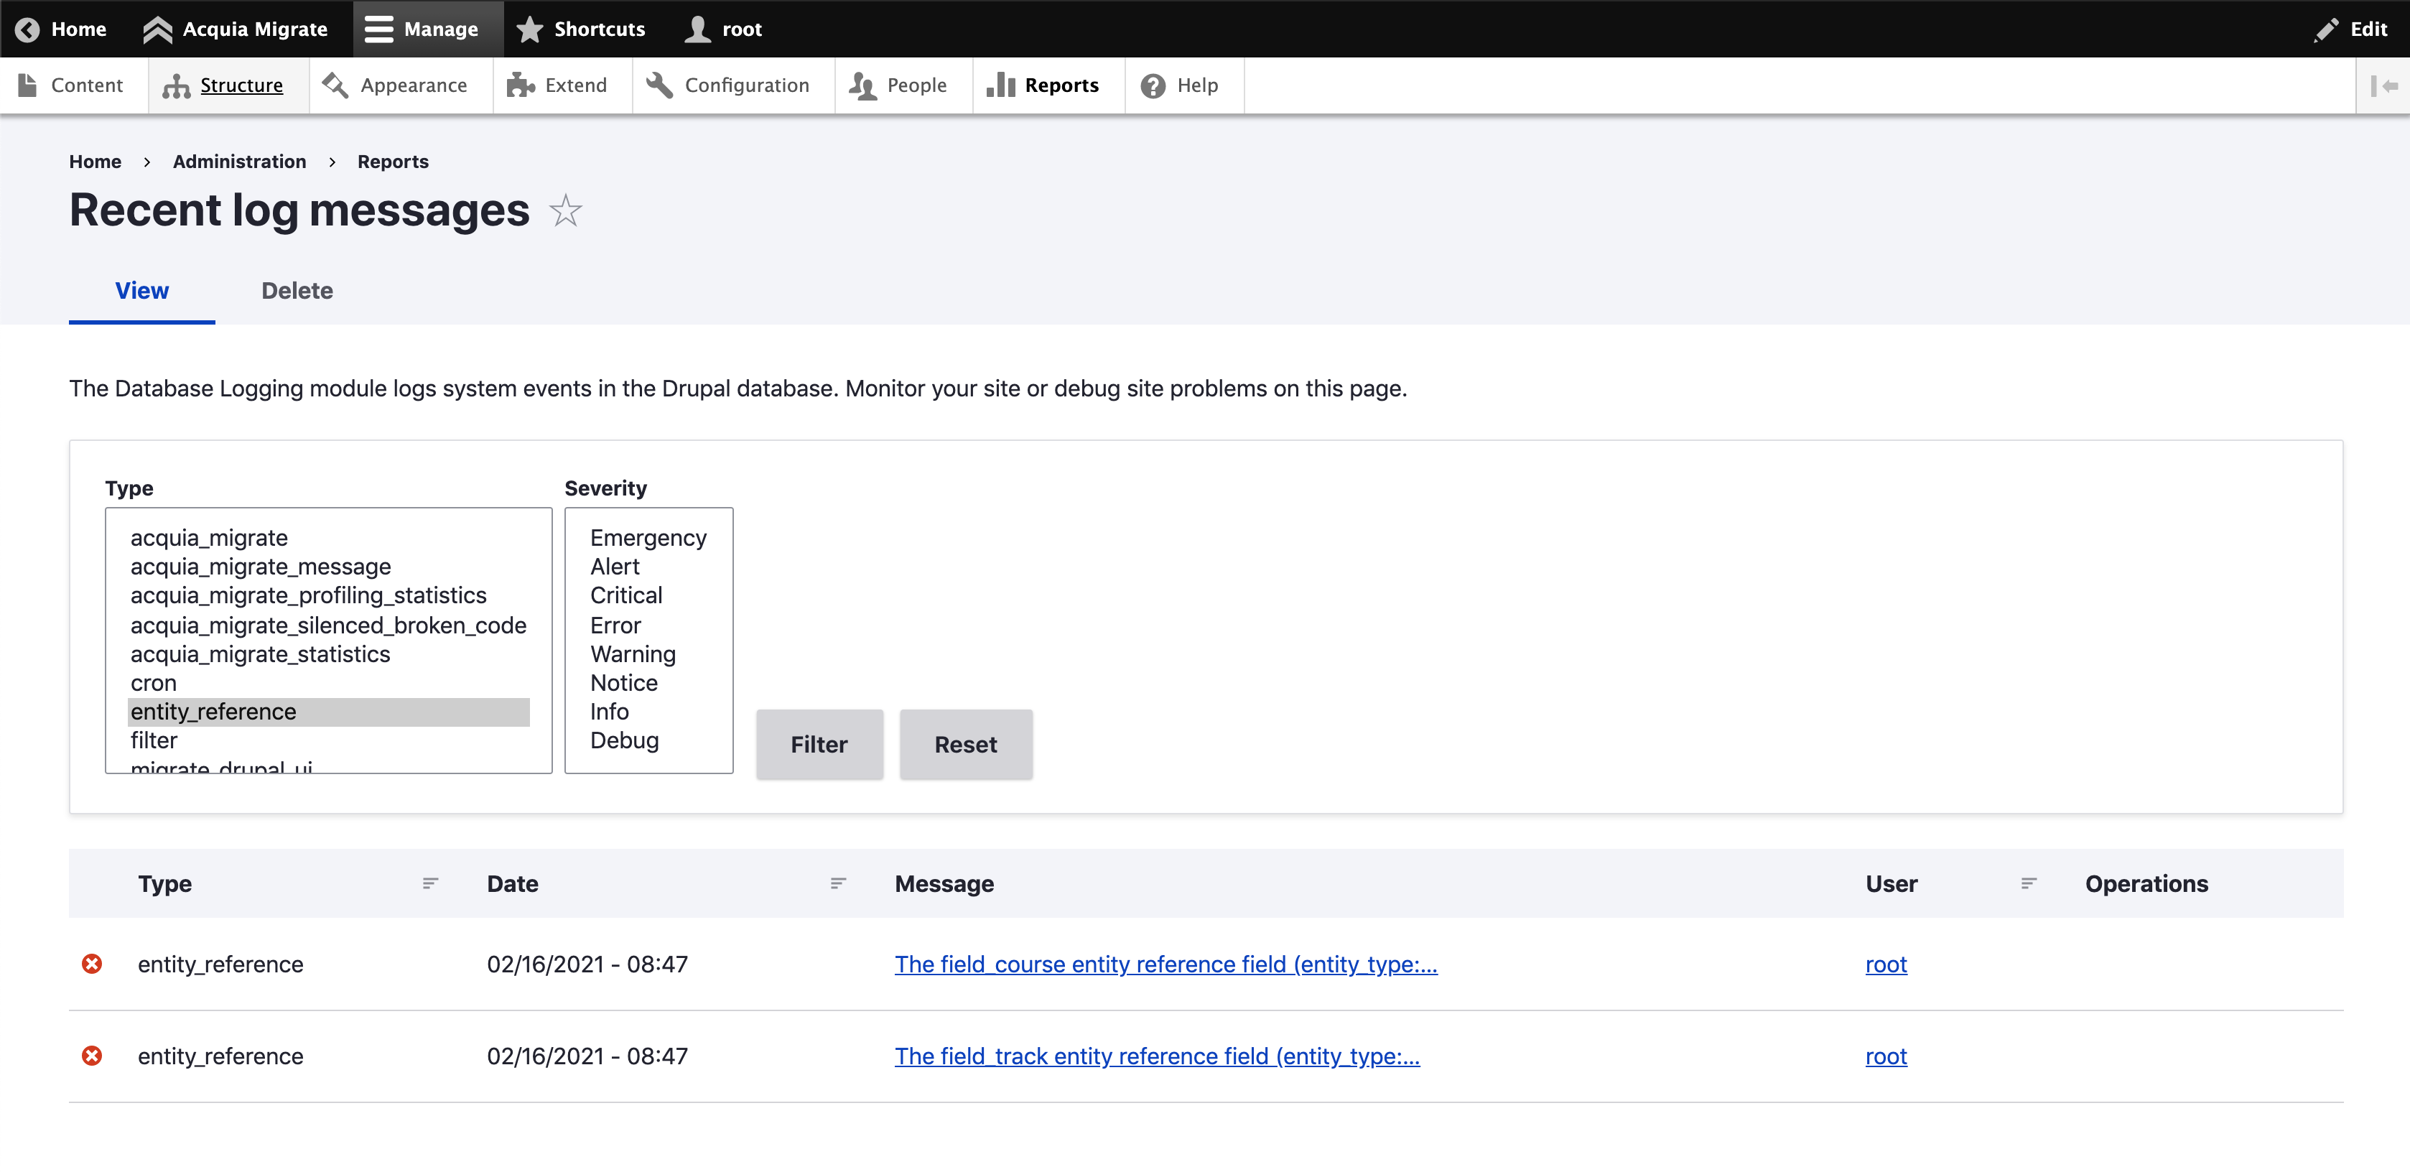Switch to the Delete tab
Image resolution: width=2410 pixels, height=1172 pixels.
click(297, 291)
